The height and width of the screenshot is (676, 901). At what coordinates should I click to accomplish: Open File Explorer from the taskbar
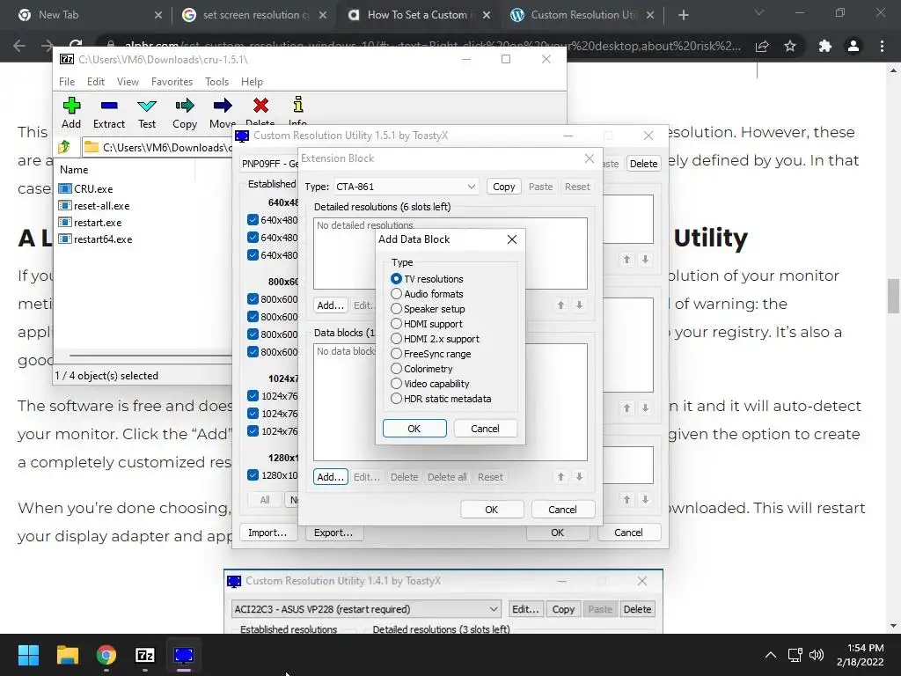(67, 655)
